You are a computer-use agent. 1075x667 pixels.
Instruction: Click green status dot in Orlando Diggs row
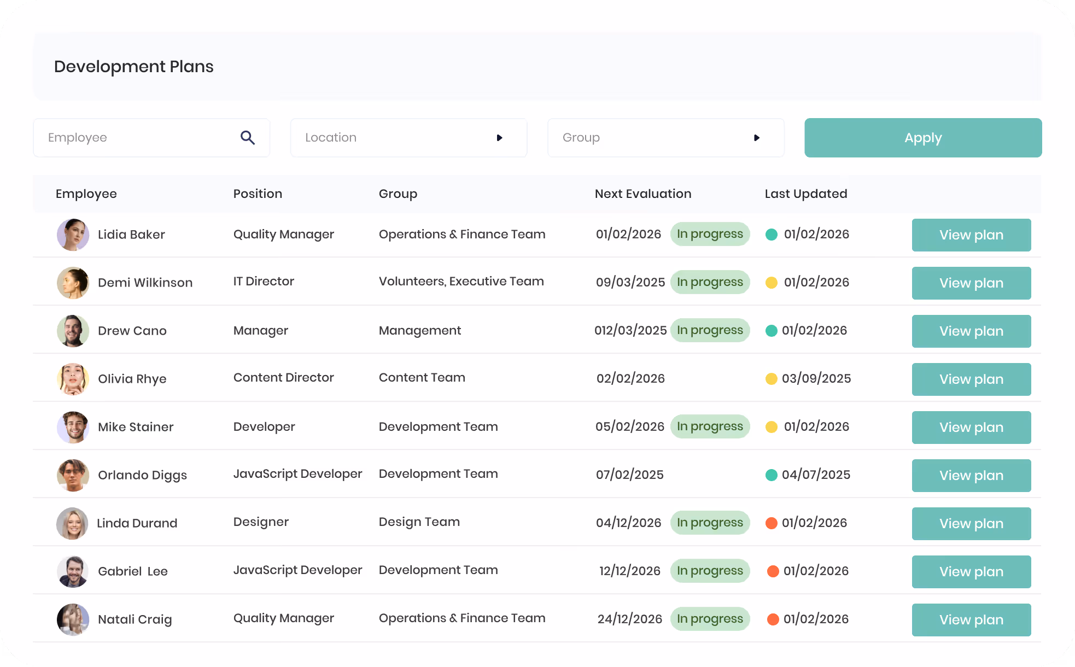click(x=772, y=475)
